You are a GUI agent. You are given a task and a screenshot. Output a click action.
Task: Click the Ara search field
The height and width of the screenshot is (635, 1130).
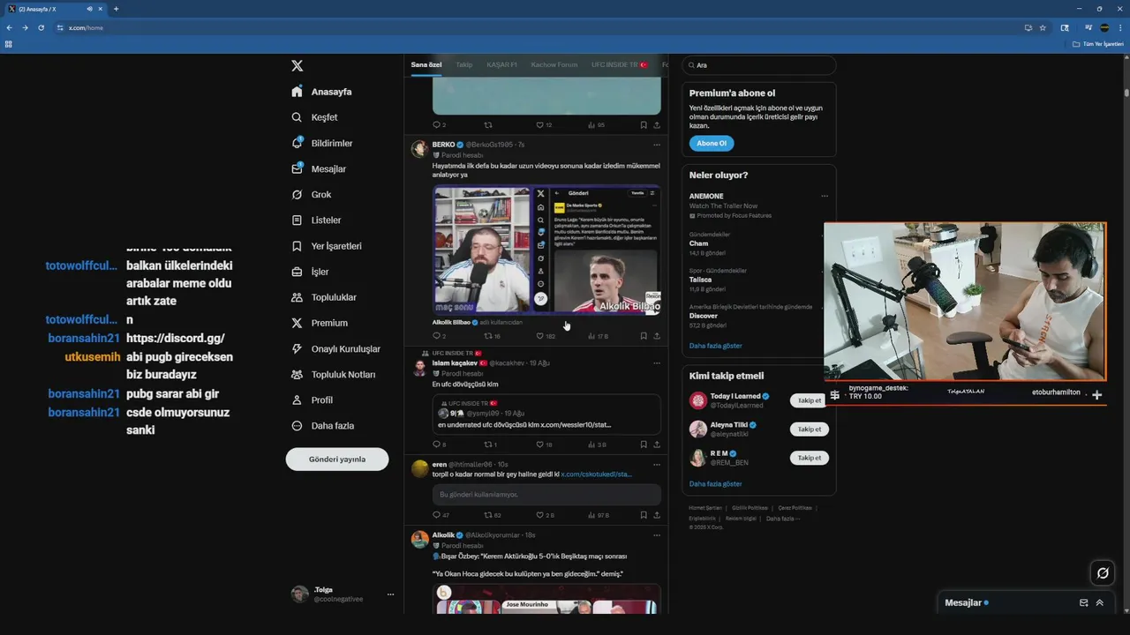[759, 65]
